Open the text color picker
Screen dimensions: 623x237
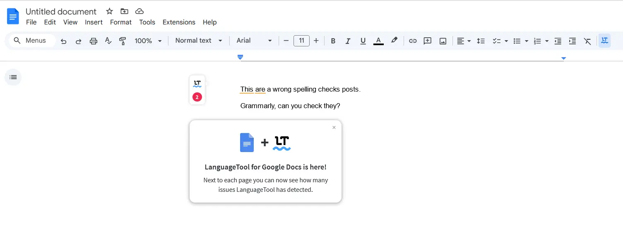point(378,41)
